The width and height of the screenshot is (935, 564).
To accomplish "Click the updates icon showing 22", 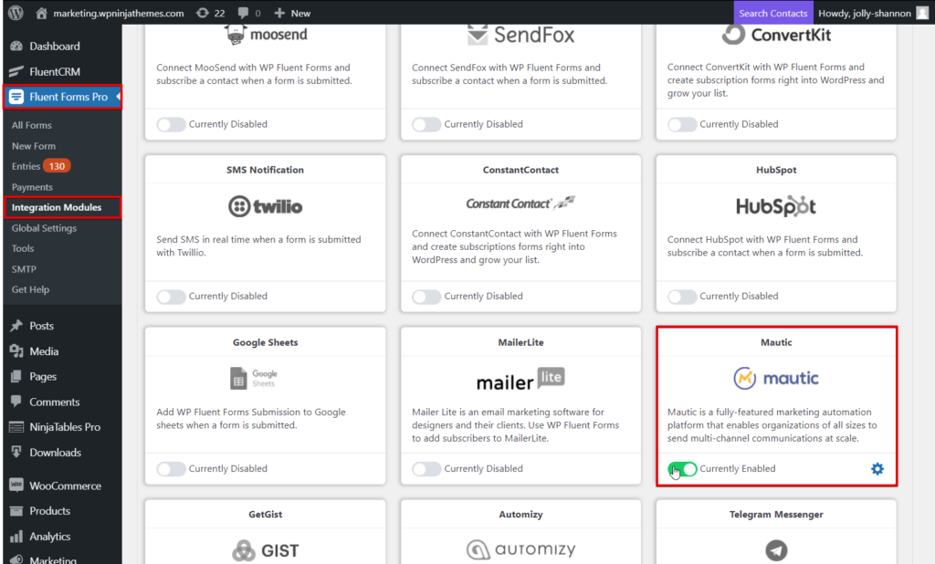I will (211, 13).
